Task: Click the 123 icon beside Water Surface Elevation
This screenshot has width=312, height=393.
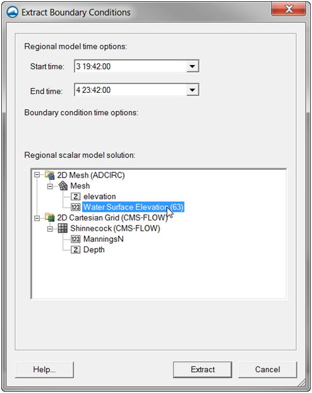Action: [75, 207]
